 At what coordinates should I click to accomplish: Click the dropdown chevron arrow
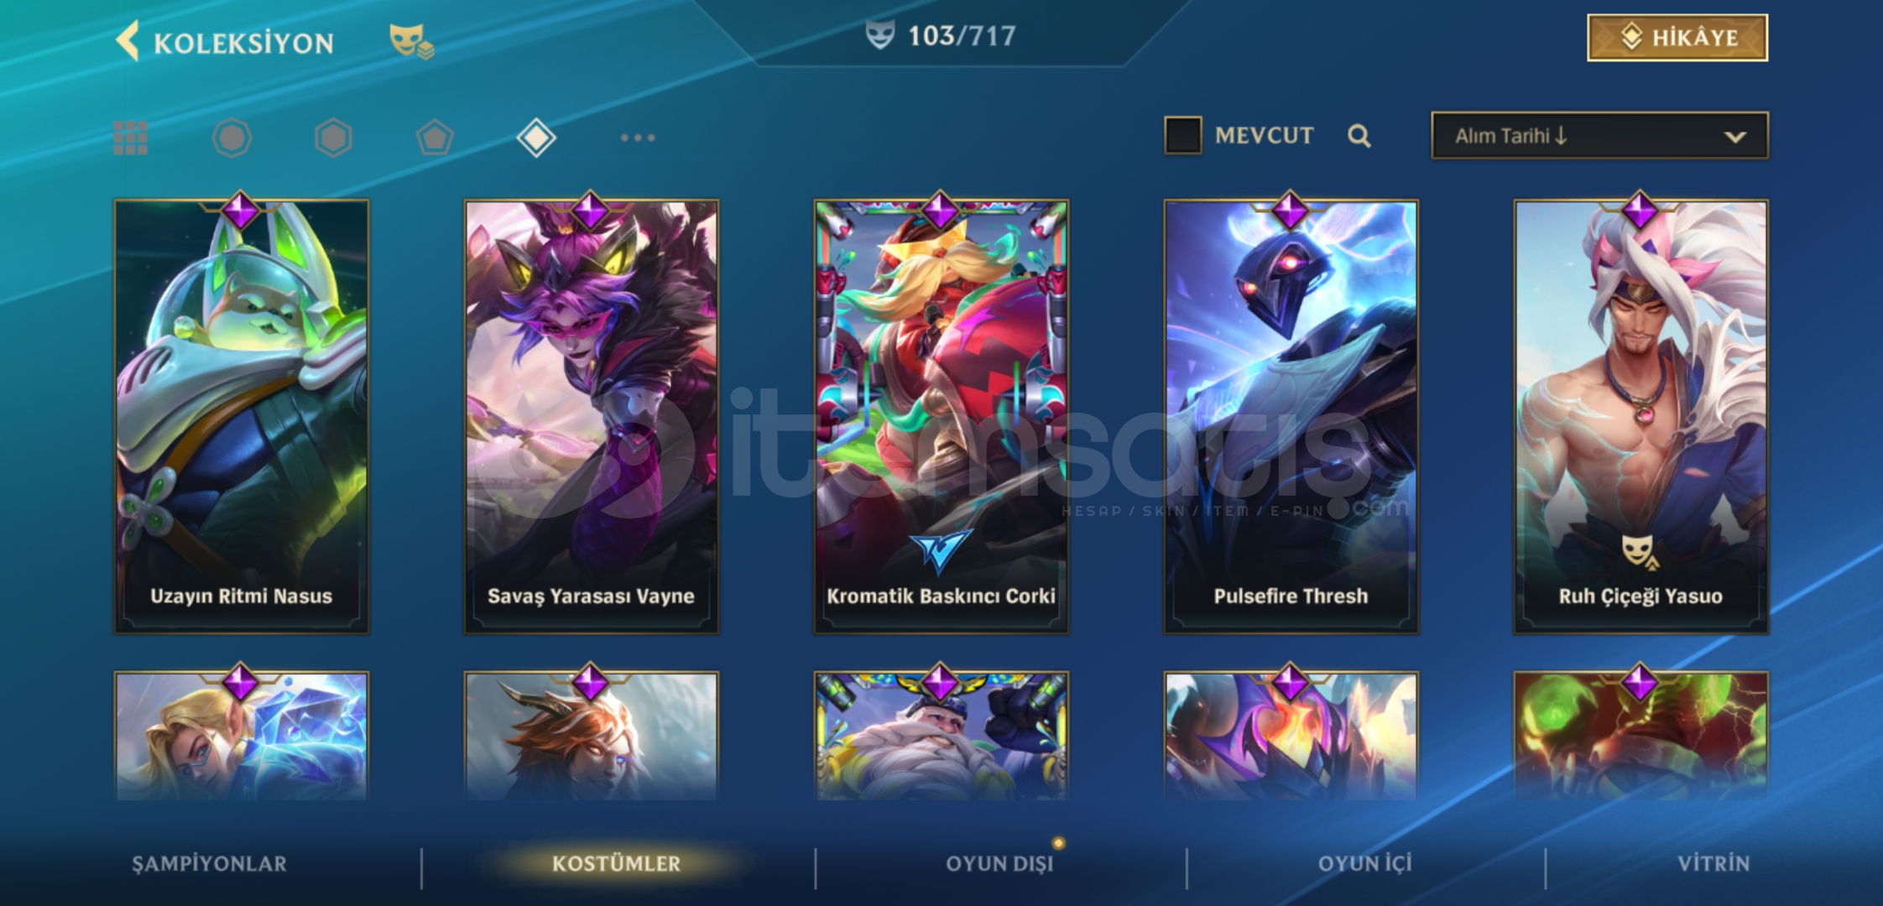click(x=1734, y=137)
